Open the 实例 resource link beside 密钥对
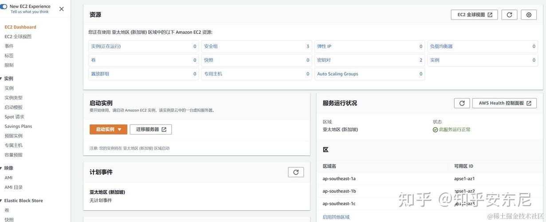The height and width of the screenshot is (222, 546). (x=435, y=60)
